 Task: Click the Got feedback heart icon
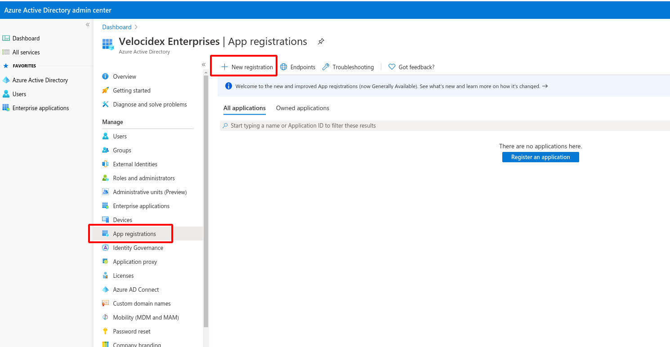(x=392, y=67)
